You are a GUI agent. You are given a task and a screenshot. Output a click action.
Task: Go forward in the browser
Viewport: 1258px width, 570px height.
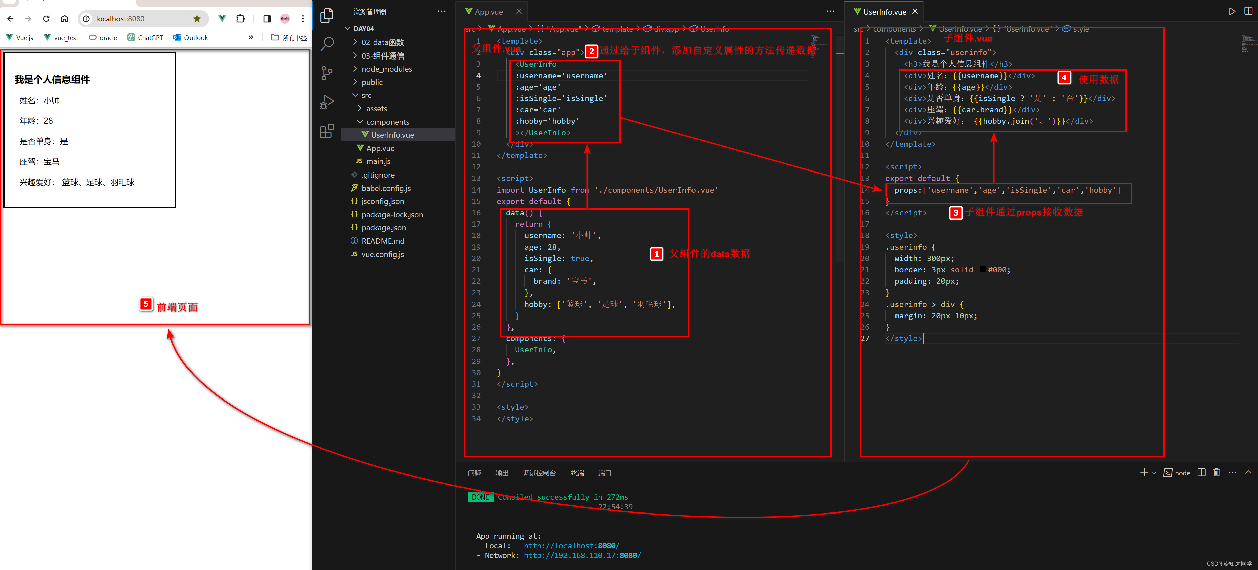[x=28, y=19]
